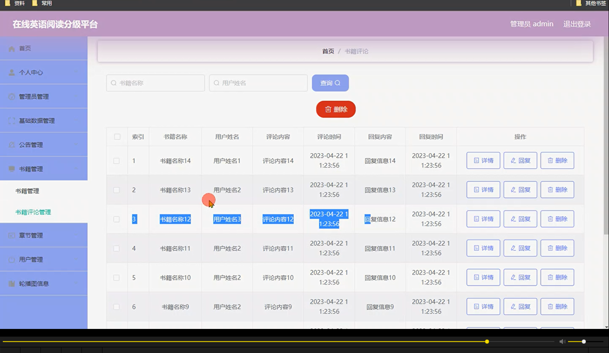
Task: Open the 首页 home sidebar item
Action: coord(44,48)
